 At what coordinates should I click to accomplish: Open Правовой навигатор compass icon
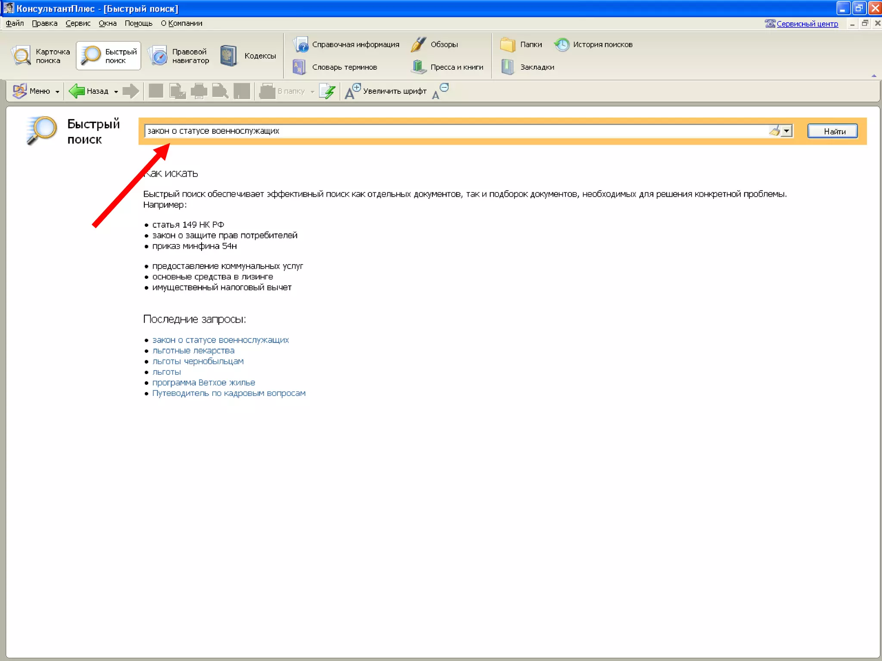coord(158,56)
